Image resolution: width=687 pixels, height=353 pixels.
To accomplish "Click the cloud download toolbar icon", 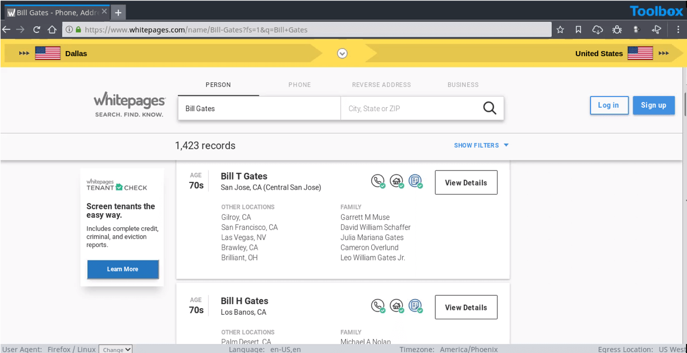I will pyautogui.click(x=597, y=30).
